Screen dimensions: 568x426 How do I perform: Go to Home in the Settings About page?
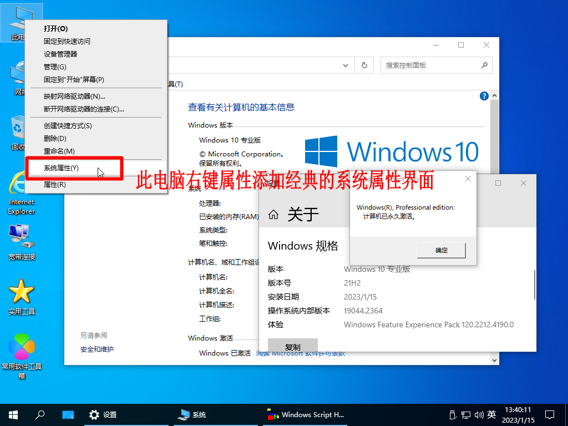tap(273, 215)
